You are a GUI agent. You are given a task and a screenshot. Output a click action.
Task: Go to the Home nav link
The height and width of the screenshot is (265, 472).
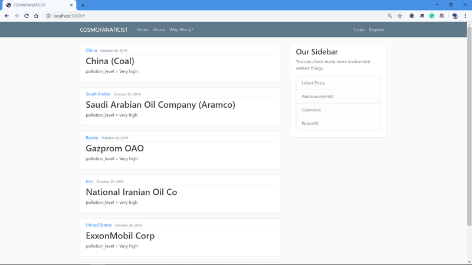pos(142,29)
